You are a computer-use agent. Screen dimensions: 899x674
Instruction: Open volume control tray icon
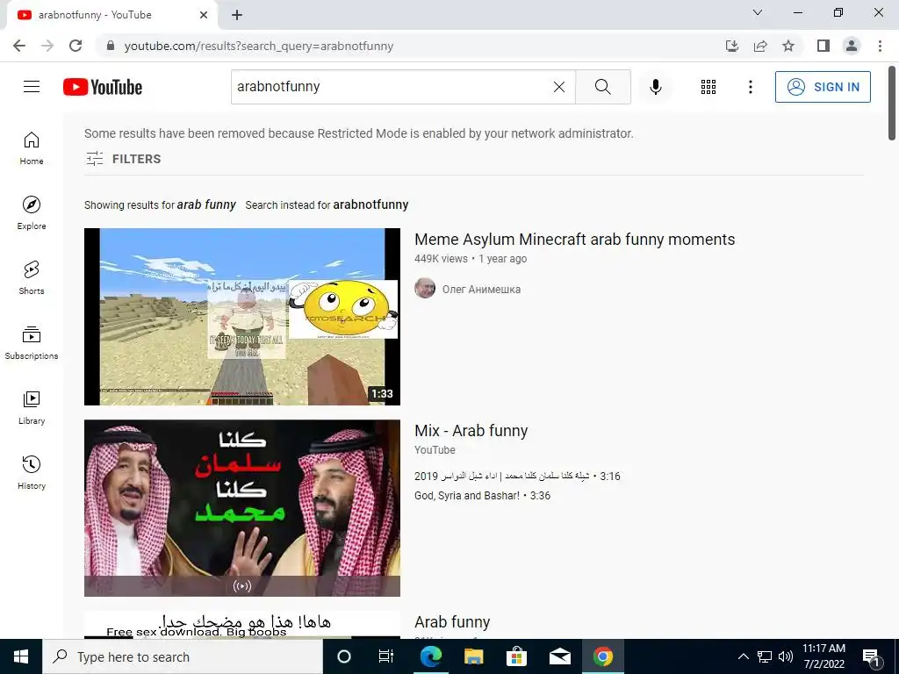coord(786,656)
